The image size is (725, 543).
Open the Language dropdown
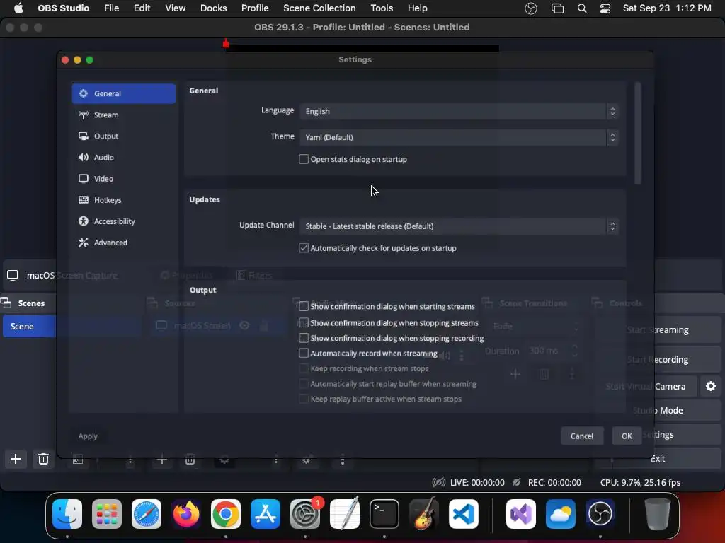click(x=459, y=111)
